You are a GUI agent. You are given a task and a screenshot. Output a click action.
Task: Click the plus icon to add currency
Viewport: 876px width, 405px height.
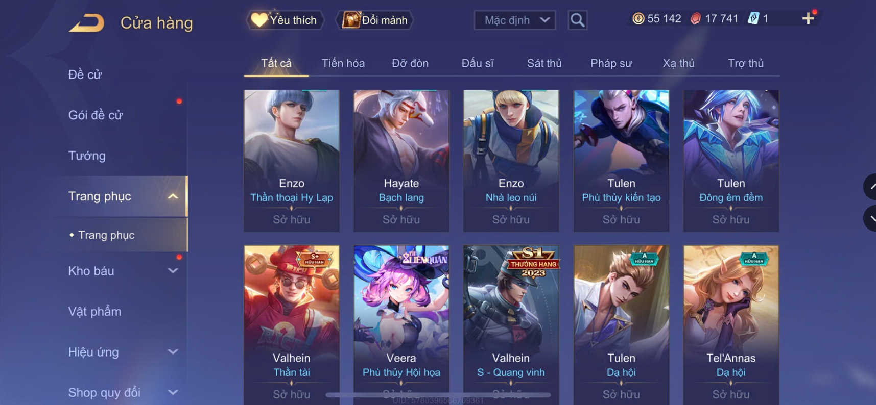808,19
